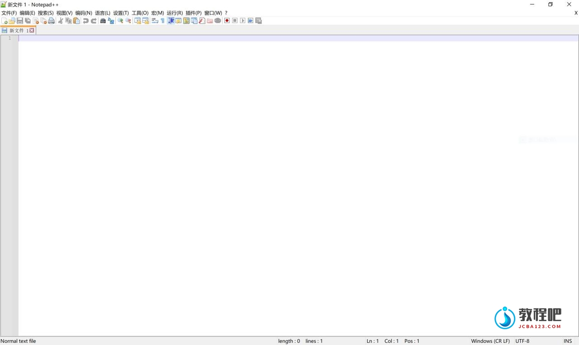Play back the recorded macro
Screen dimensions: 579x345
pos(242,21)
